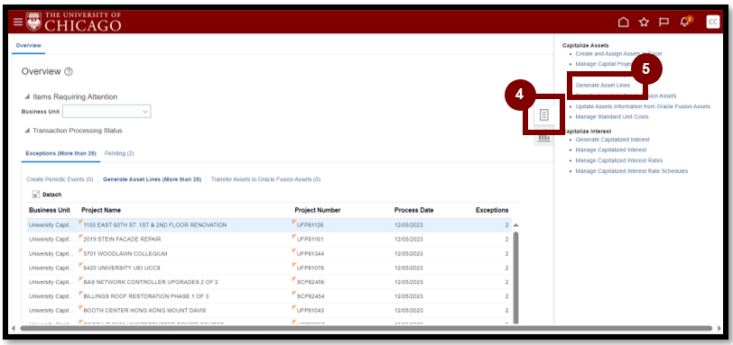Open Create and Assign Assets in Excel link
The width and height of the screenshot is (733, 345).
618,54
